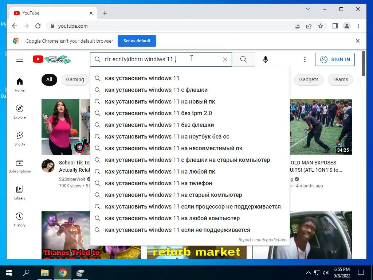Choose suggestion ending 'на любой компьютер'
This screenshot has width=373, height=280.
pos(190,218)
